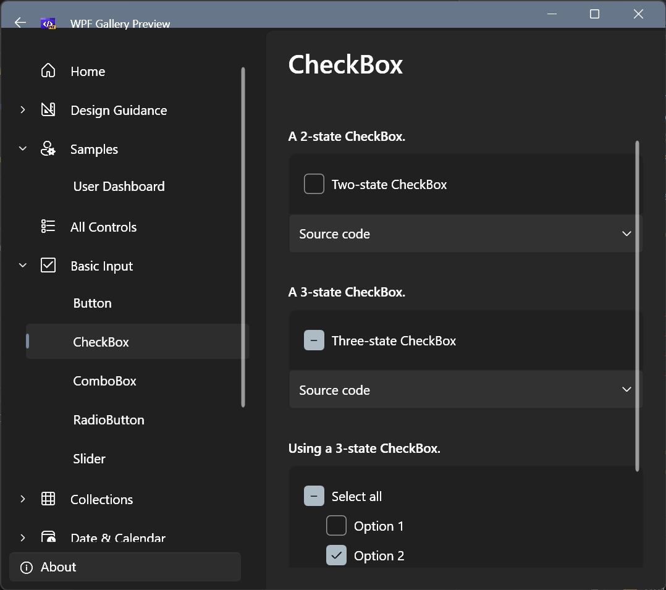Screen dimensions: 666x590
Task: Open the Design Guidance section
Action: pos(119,111)
